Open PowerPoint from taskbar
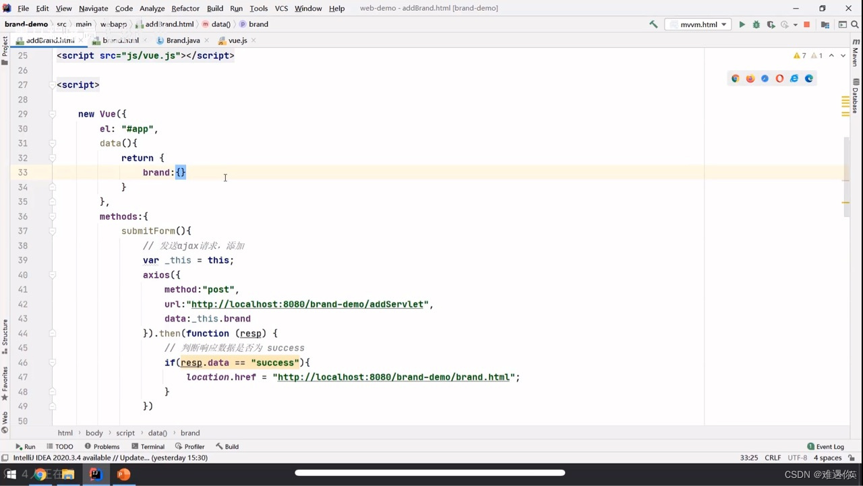Screen dimensions: 863x486 pos(123,475)
